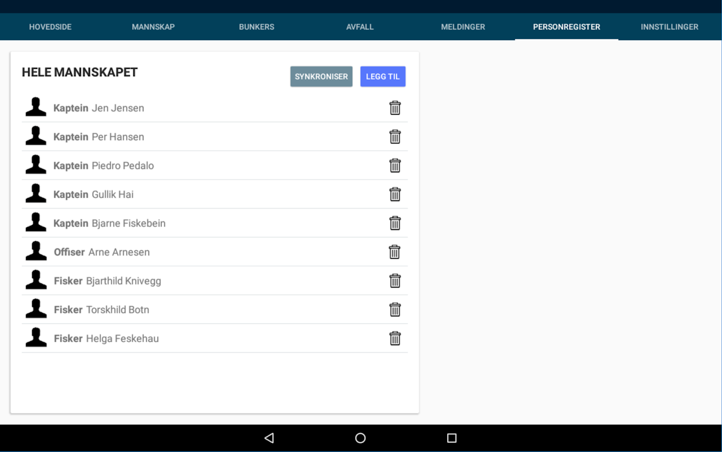Select the Personregister tab
The width and height of the screenshot is (722, 452).
(x=566, y=27)
